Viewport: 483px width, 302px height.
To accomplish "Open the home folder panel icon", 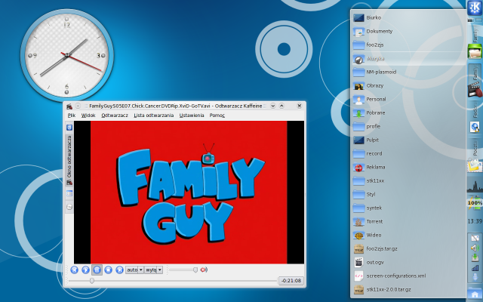I will point(475,294).
